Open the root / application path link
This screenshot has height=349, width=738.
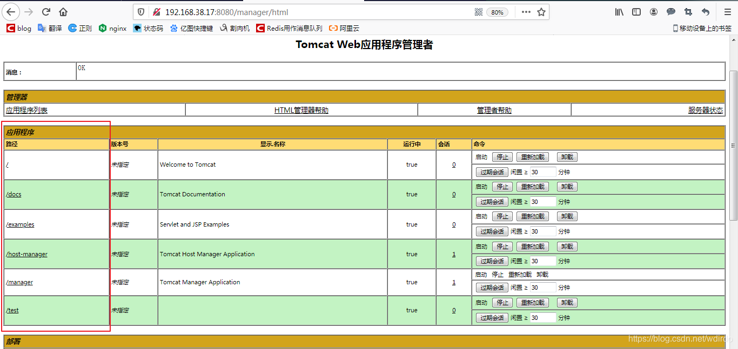tap(7, 165)
